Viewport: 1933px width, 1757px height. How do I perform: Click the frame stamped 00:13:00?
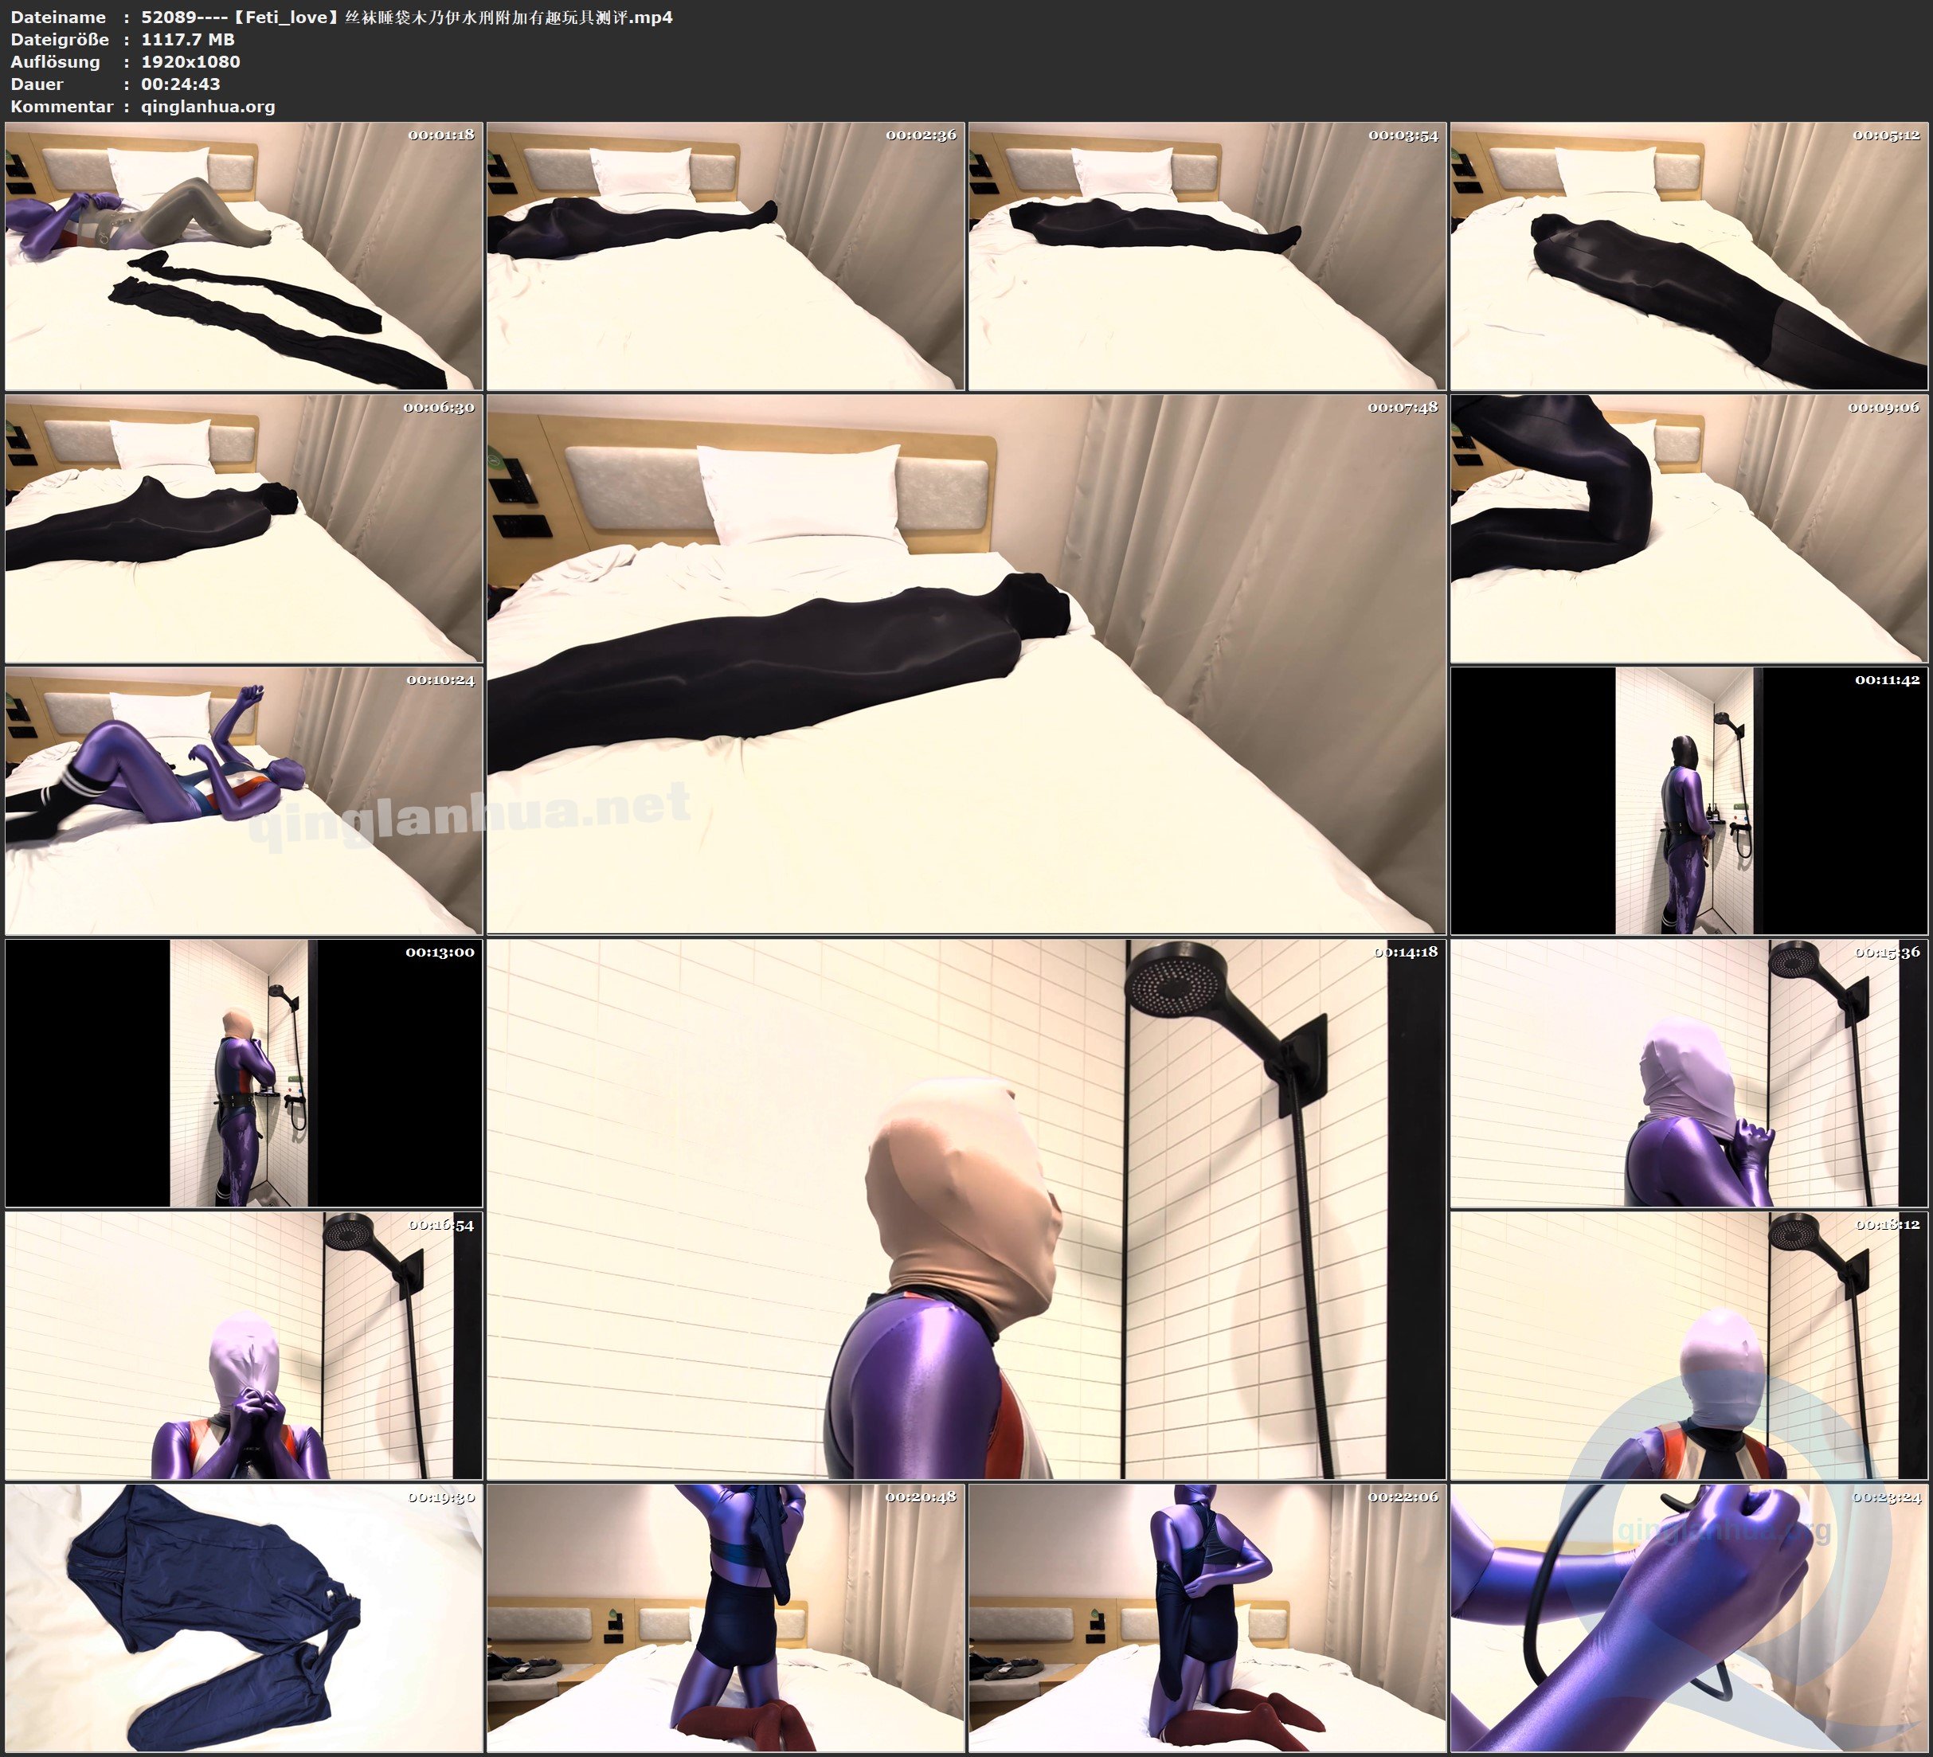pyautogui.click(x=244, y=1073)
